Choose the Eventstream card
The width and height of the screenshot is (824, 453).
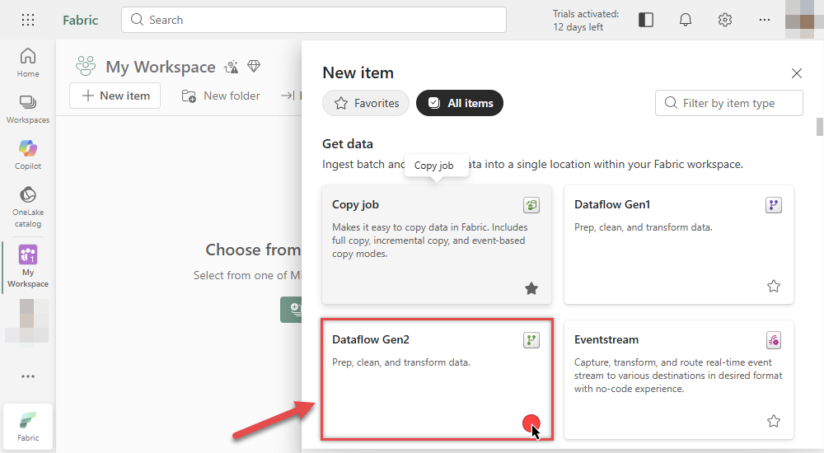(679, 380)
